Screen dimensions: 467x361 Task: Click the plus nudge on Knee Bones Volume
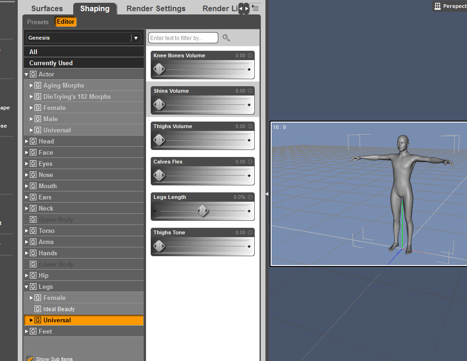pos(249,69)
